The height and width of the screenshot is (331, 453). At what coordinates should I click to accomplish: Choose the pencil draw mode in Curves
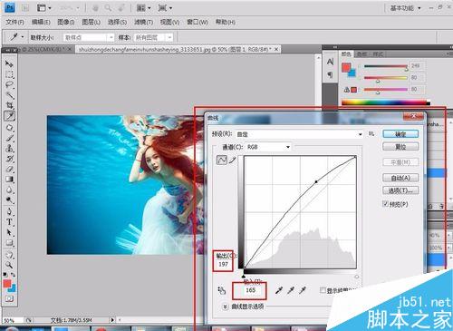pyautogui.click(x=232, y=161)
